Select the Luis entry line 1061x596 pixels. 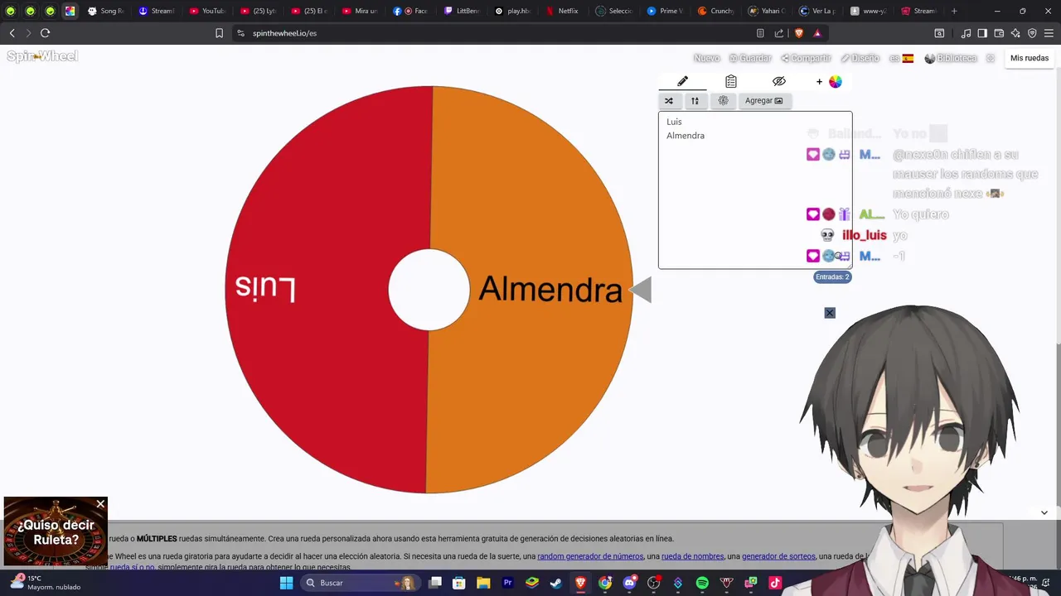click(x=674, y=122)
